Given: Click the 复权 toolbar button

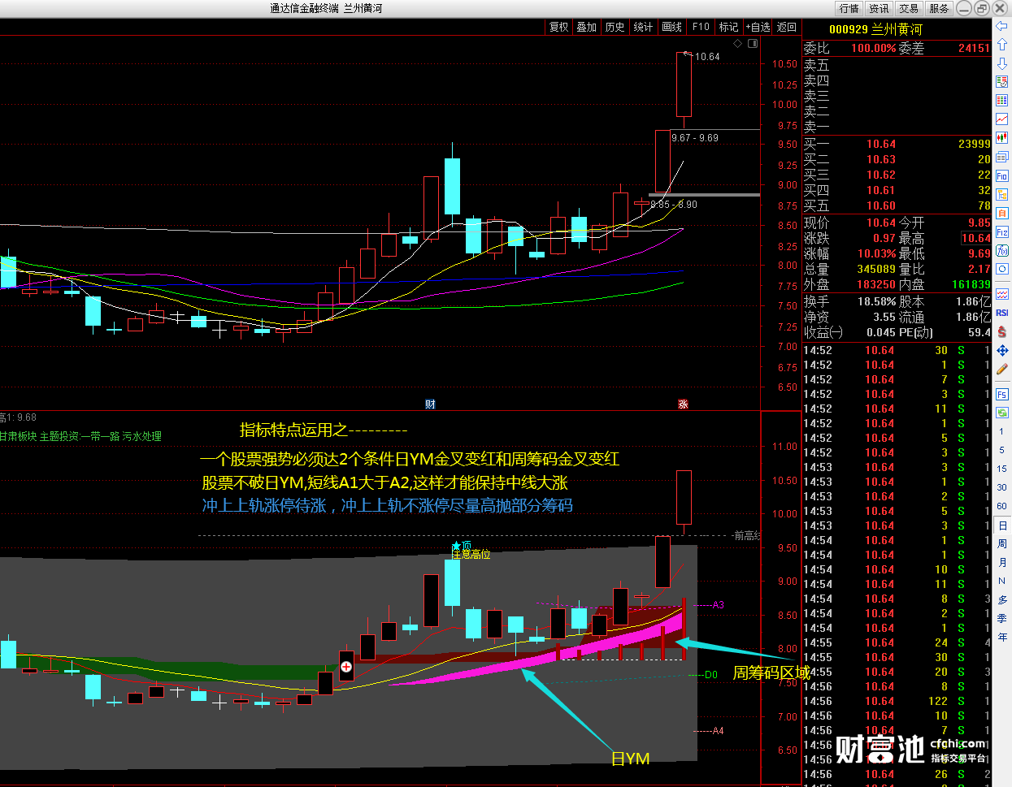Looking at the screenshot, I should coord(558,27).
